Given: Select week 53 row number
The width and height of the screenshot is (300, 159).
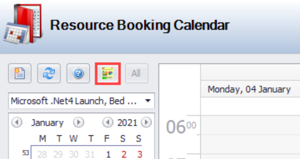Looking at the screenshot, I should point(25,153).
